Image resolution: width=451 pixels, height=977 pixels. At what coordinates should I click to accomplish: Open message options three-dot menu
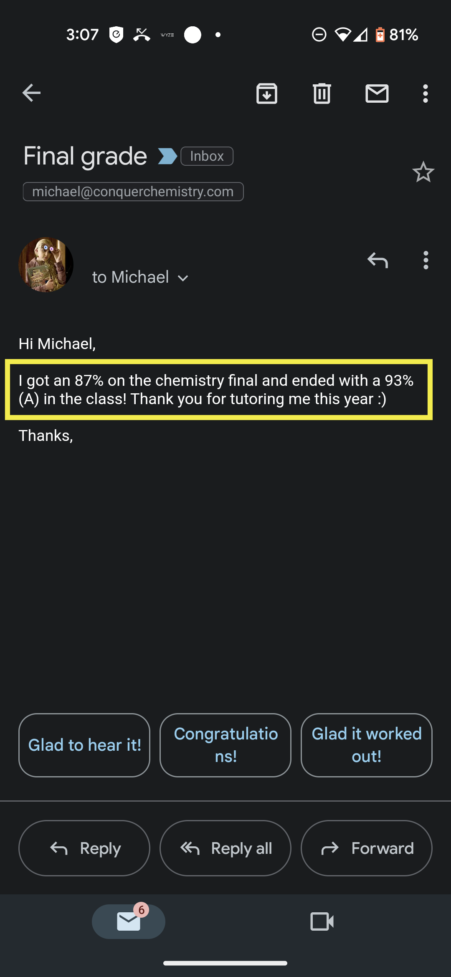[426, 260]
